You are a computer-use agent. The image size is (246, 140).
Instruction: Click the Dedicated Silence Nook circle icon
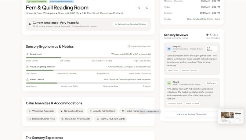pyautogui.click(x=30, y=119)
